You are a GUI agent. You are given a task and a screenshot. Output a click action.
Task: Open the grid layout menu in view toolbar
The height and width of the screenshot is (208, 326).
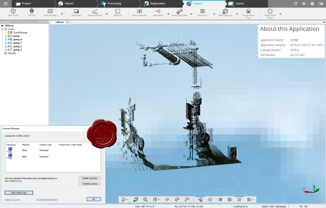tap(250, 199)
